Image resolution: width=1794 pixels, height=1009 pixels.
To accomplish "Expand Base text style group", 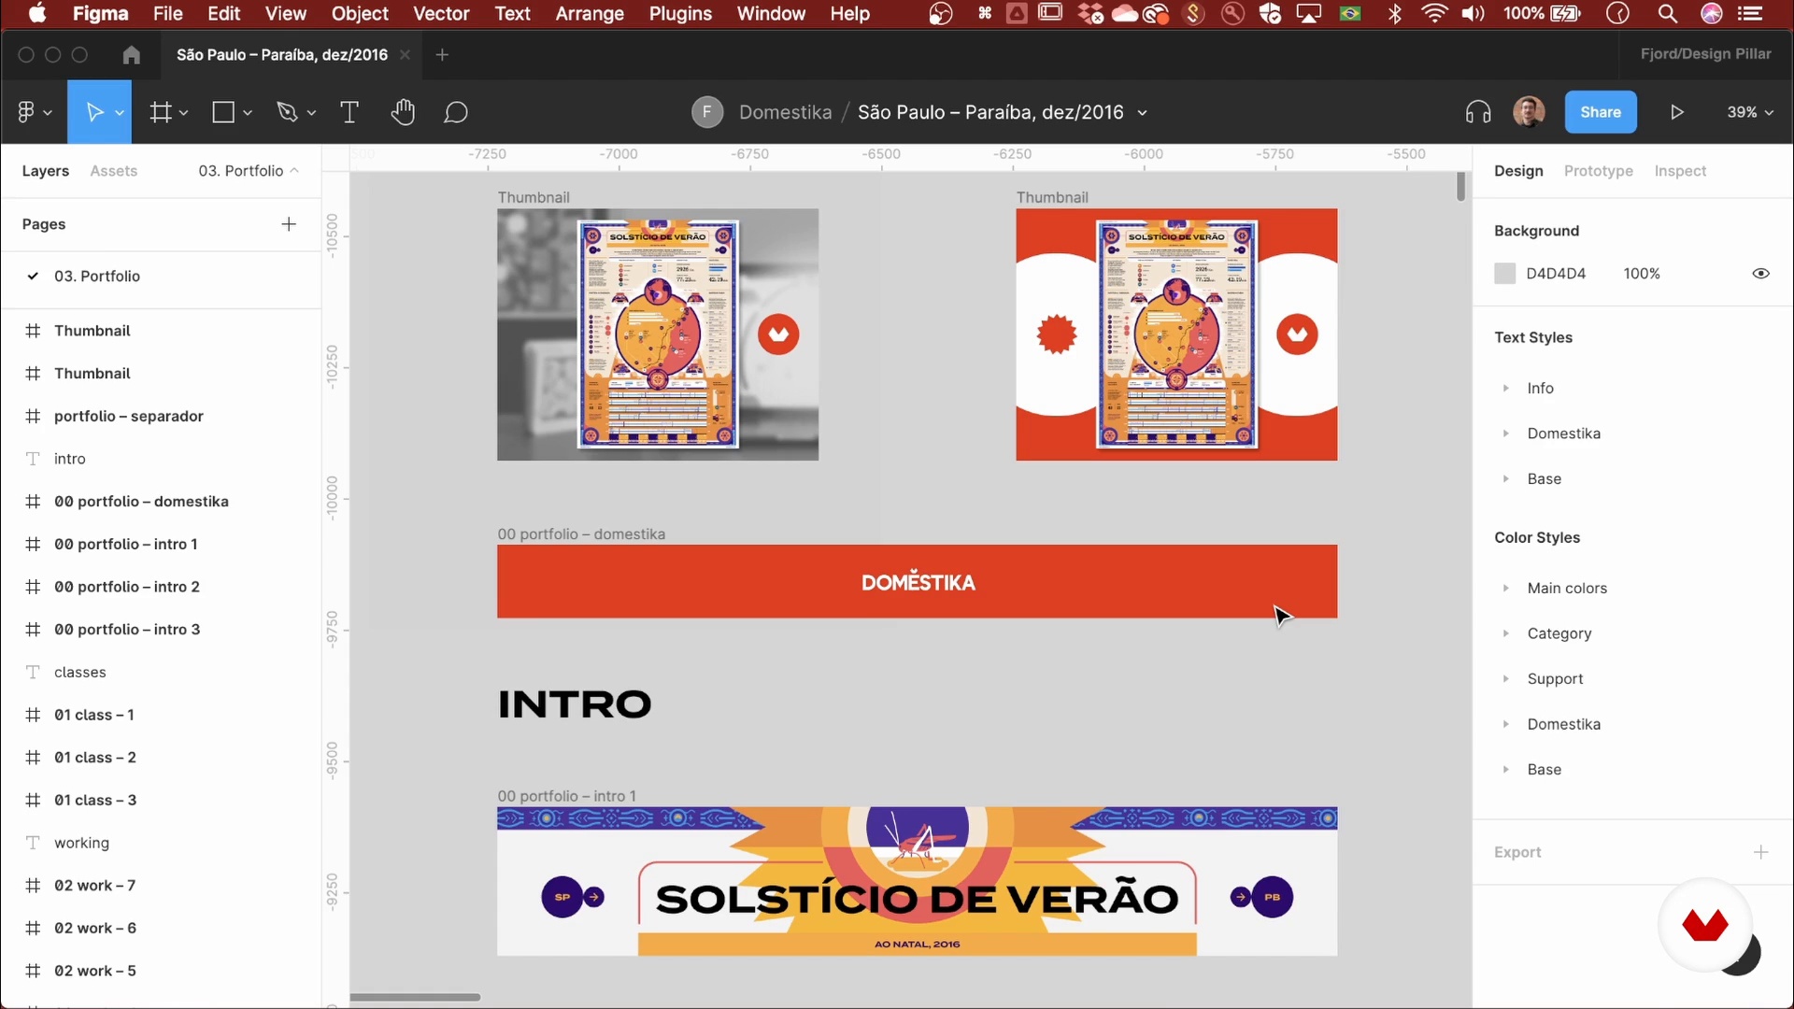I will 1506,479.
